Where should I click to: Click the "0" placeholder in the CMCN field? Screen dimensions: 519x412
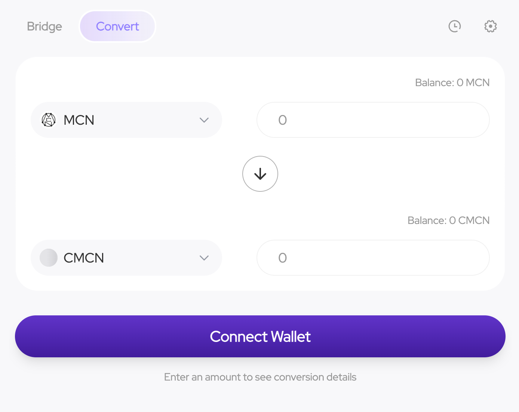(283, 258)
